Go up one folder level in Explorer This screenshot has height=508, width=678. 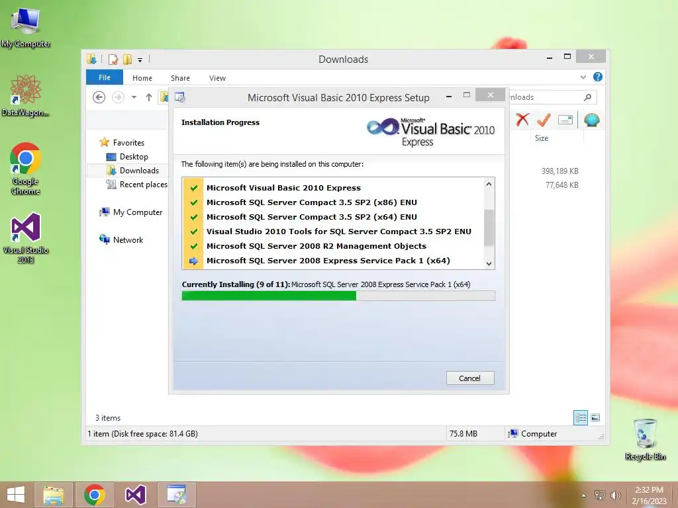(149, 97)
